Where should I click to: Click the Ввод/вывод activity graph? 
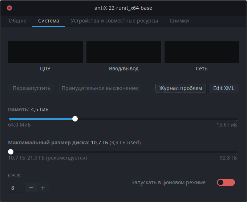123,52
